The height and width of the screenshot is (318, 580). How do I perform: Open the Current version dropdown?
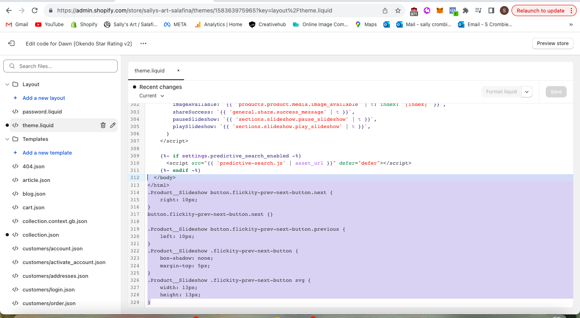tap(152, 96)
